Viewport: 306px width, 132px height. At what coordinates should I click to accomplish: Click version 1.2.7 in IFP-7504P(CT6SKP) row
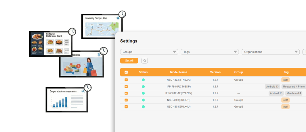(215, 87)
